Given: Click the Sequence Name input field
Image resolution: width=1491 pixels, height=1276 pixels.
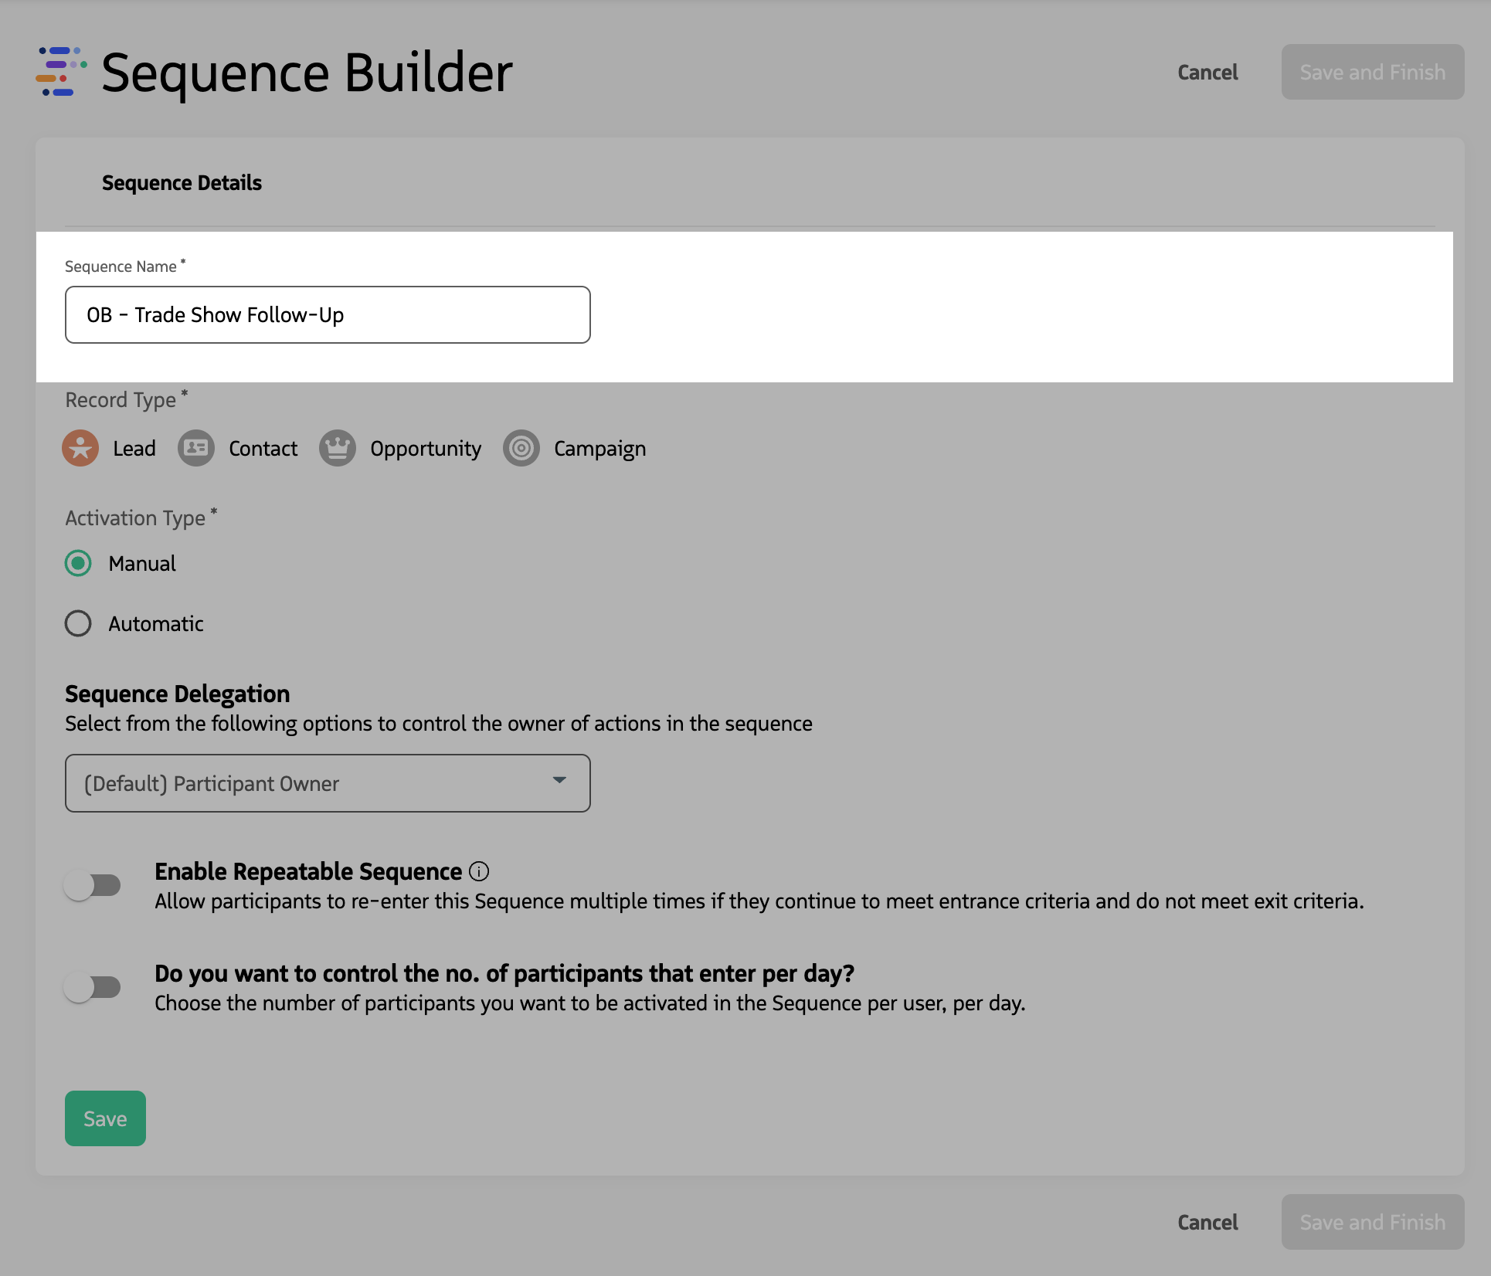Looking at the screenshot, I should pyautogui.click(x=328, y=314).
